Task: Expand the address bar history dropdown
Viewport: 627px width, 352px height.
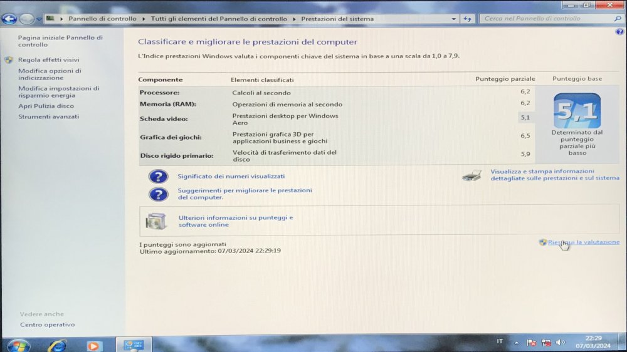Action: tap(455, 19)
